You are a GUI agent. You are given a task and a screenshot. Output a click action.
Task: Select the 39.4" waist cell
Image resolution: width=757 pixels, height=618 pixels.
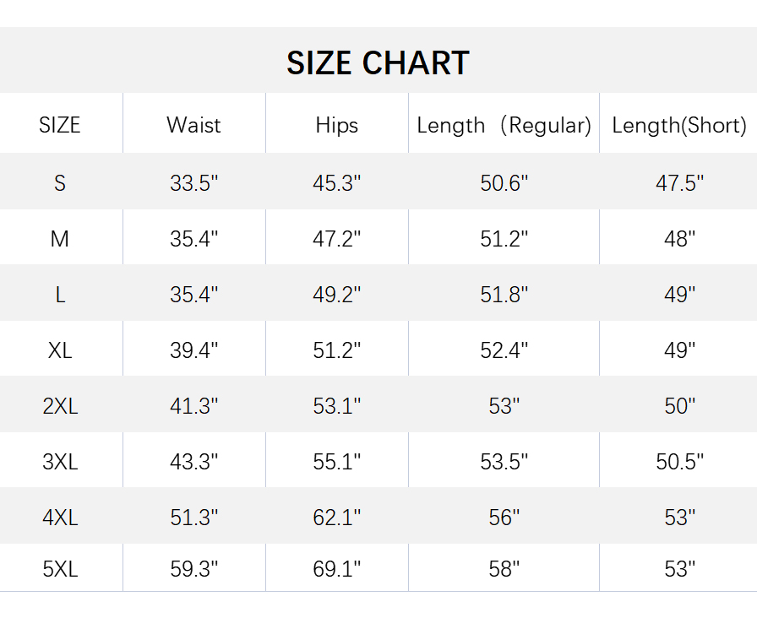(193, 350)
